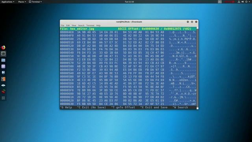
Task: Launch Firefox from the dock
Action: click(x=3, y=47)
